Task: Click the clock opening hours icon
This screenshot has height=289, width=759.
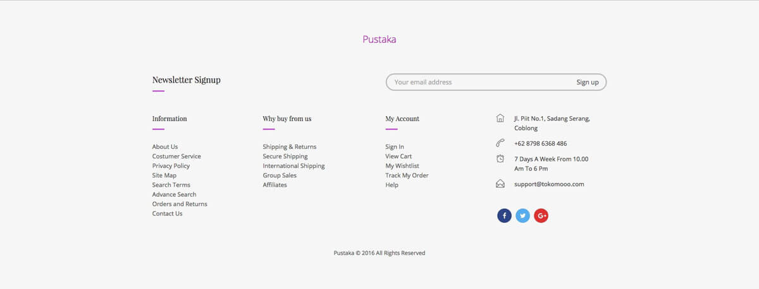Action: [500, 159]
